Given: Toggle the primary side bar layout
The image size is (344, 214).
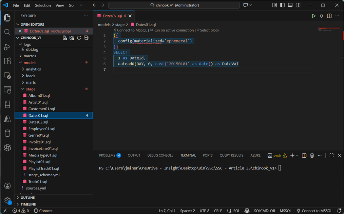Looking at the screenshot, I should (x=282, y=5).
